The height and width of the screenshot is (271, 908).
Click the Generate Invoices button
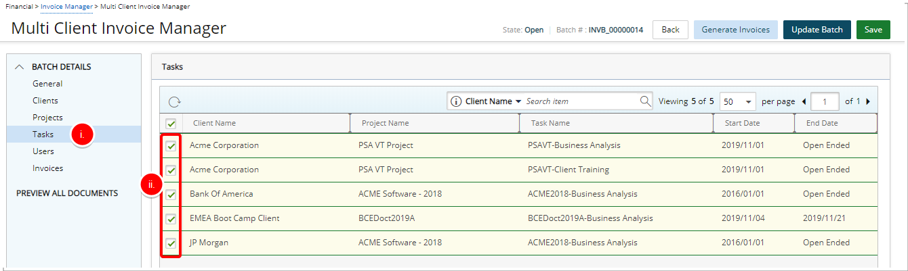[735, 30]
